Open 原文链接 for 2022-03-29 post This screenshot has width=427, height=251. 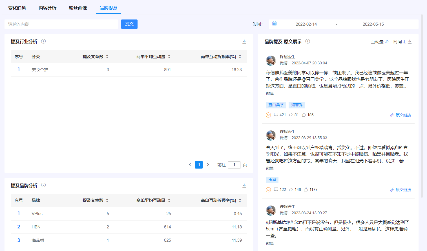click(401, 190)
